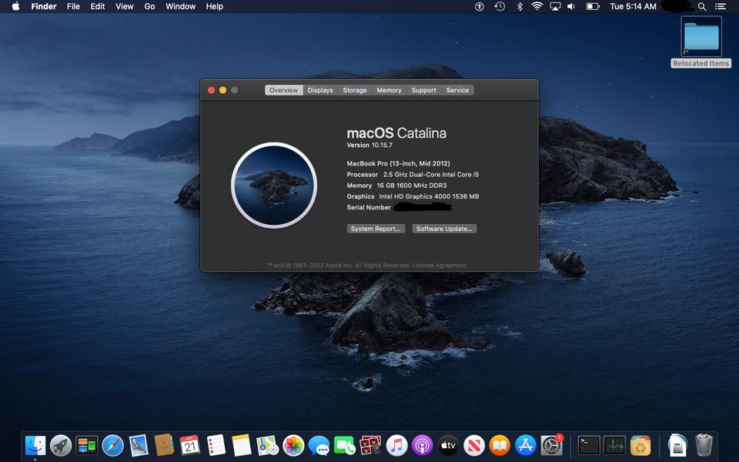Open the volume control menu
This screenshot has height=462, width=739.
point(571,6)
